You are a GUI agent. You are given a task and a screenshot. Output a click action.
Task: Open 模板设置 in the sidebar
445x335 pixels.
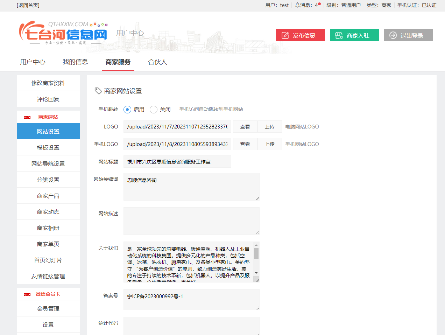click(48, 148)
